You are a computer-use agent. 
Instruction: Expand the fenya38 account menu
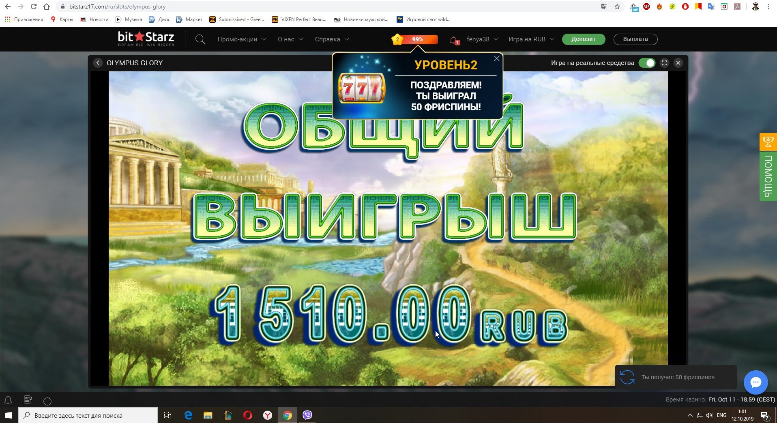[482, 39]
